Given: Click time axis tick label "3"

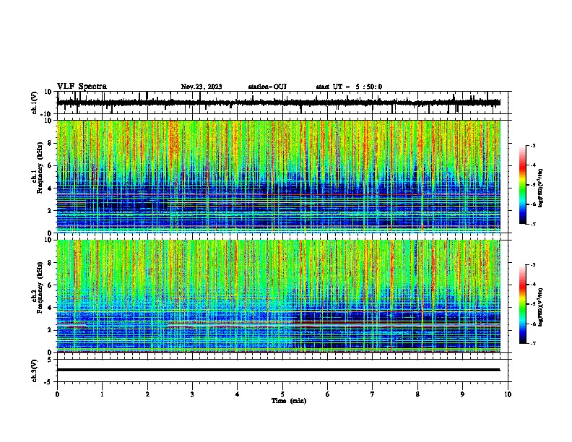Looking at the screenshot, I should click(192, 394).
